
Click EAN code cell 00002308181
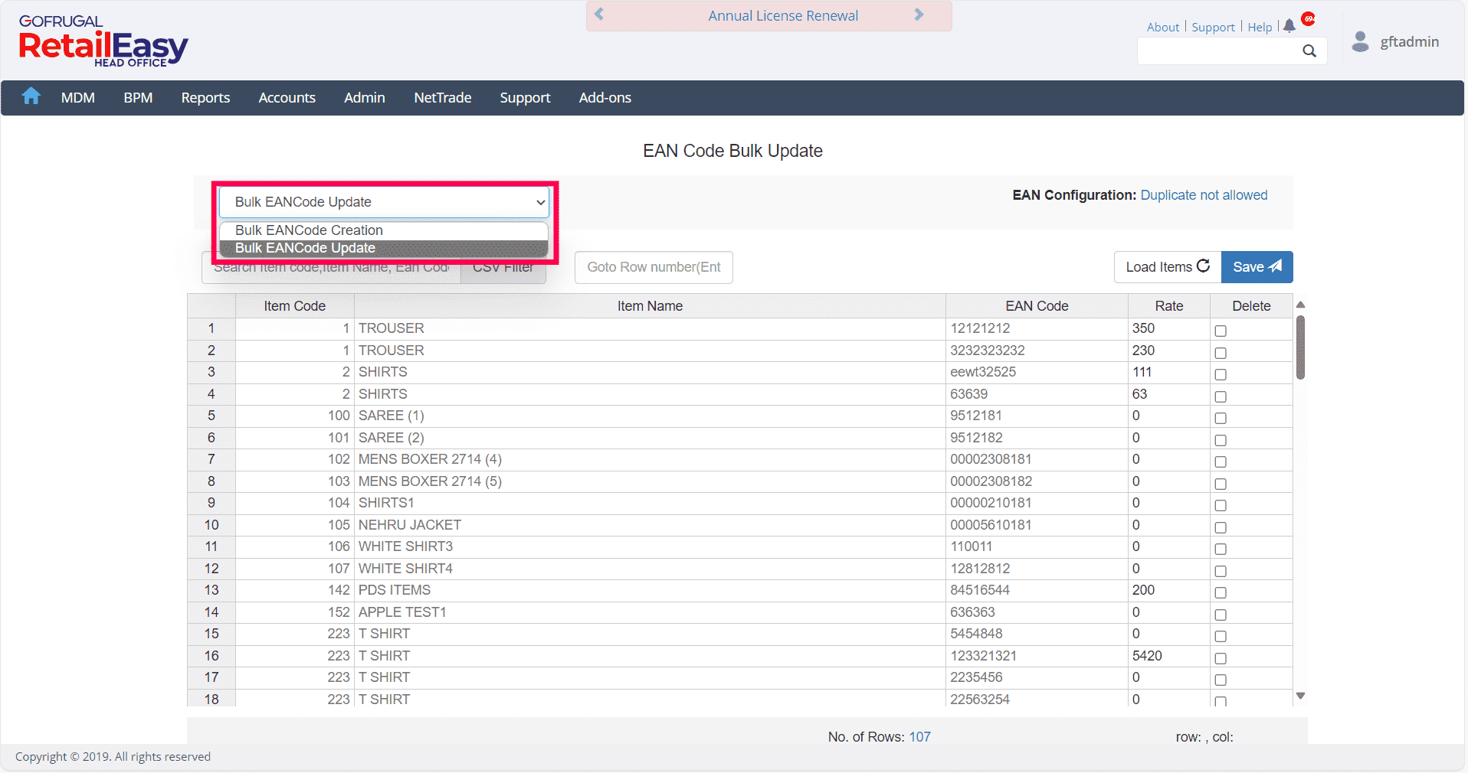(x=1037, y=459)
